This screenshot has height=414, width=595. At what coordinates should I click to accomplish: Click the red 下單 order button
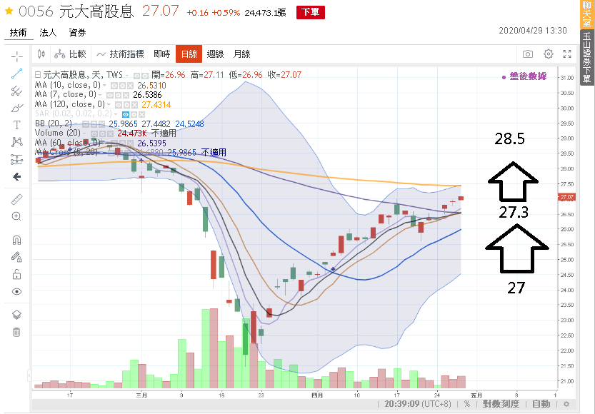point(311,12)
